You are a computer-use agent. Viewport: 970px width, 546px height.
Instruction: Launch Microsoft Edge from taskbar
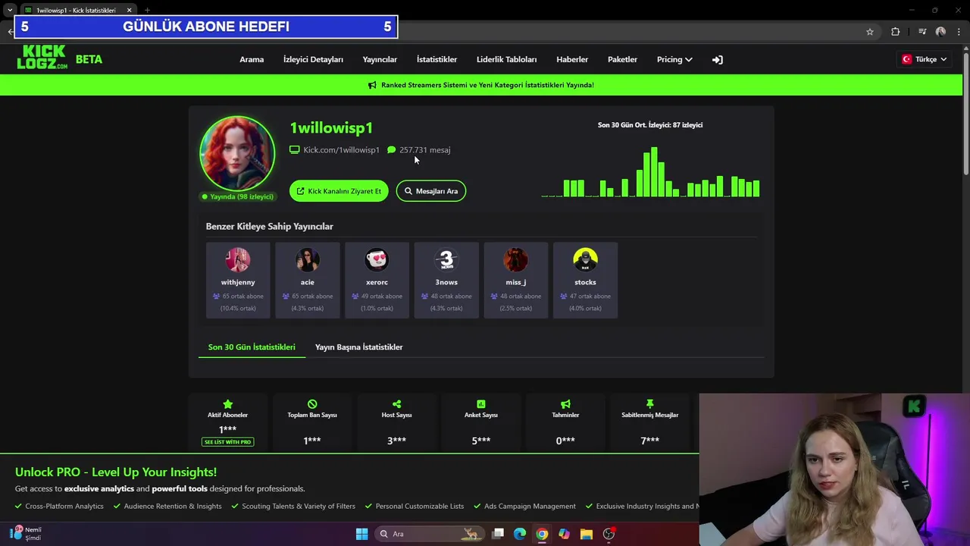(x=520, y=534)
